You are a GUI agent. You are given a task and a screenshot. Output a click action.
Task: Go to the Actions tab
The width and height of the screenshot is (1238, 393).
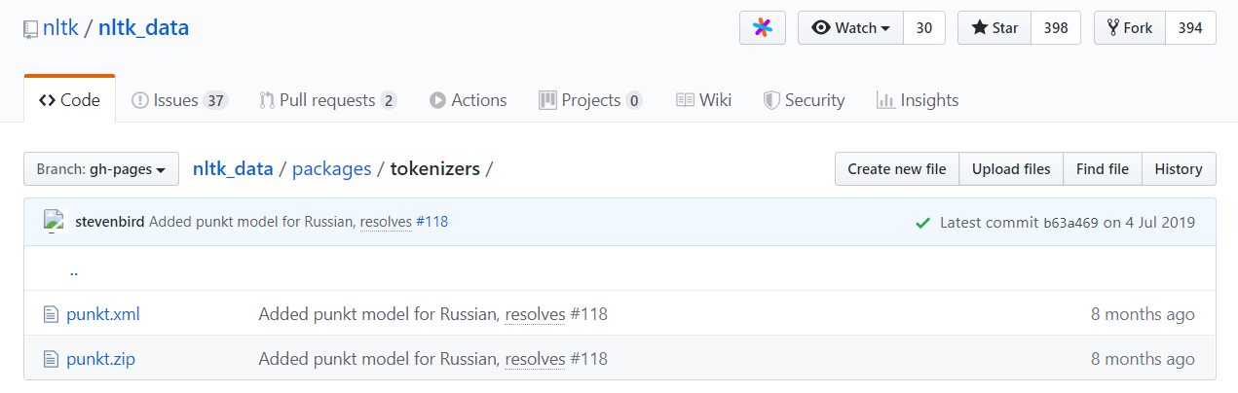click(x=468, y=100)
